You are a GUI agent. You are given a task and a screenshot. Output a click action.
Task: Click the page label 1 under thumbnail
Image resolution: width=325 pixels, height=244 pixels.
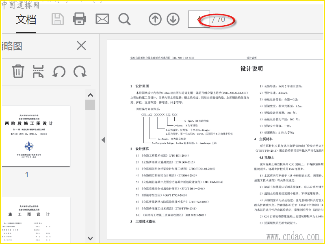[27, 175]
